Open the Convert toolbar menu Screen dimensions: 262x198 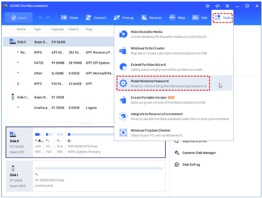click(x=96, y=18)
